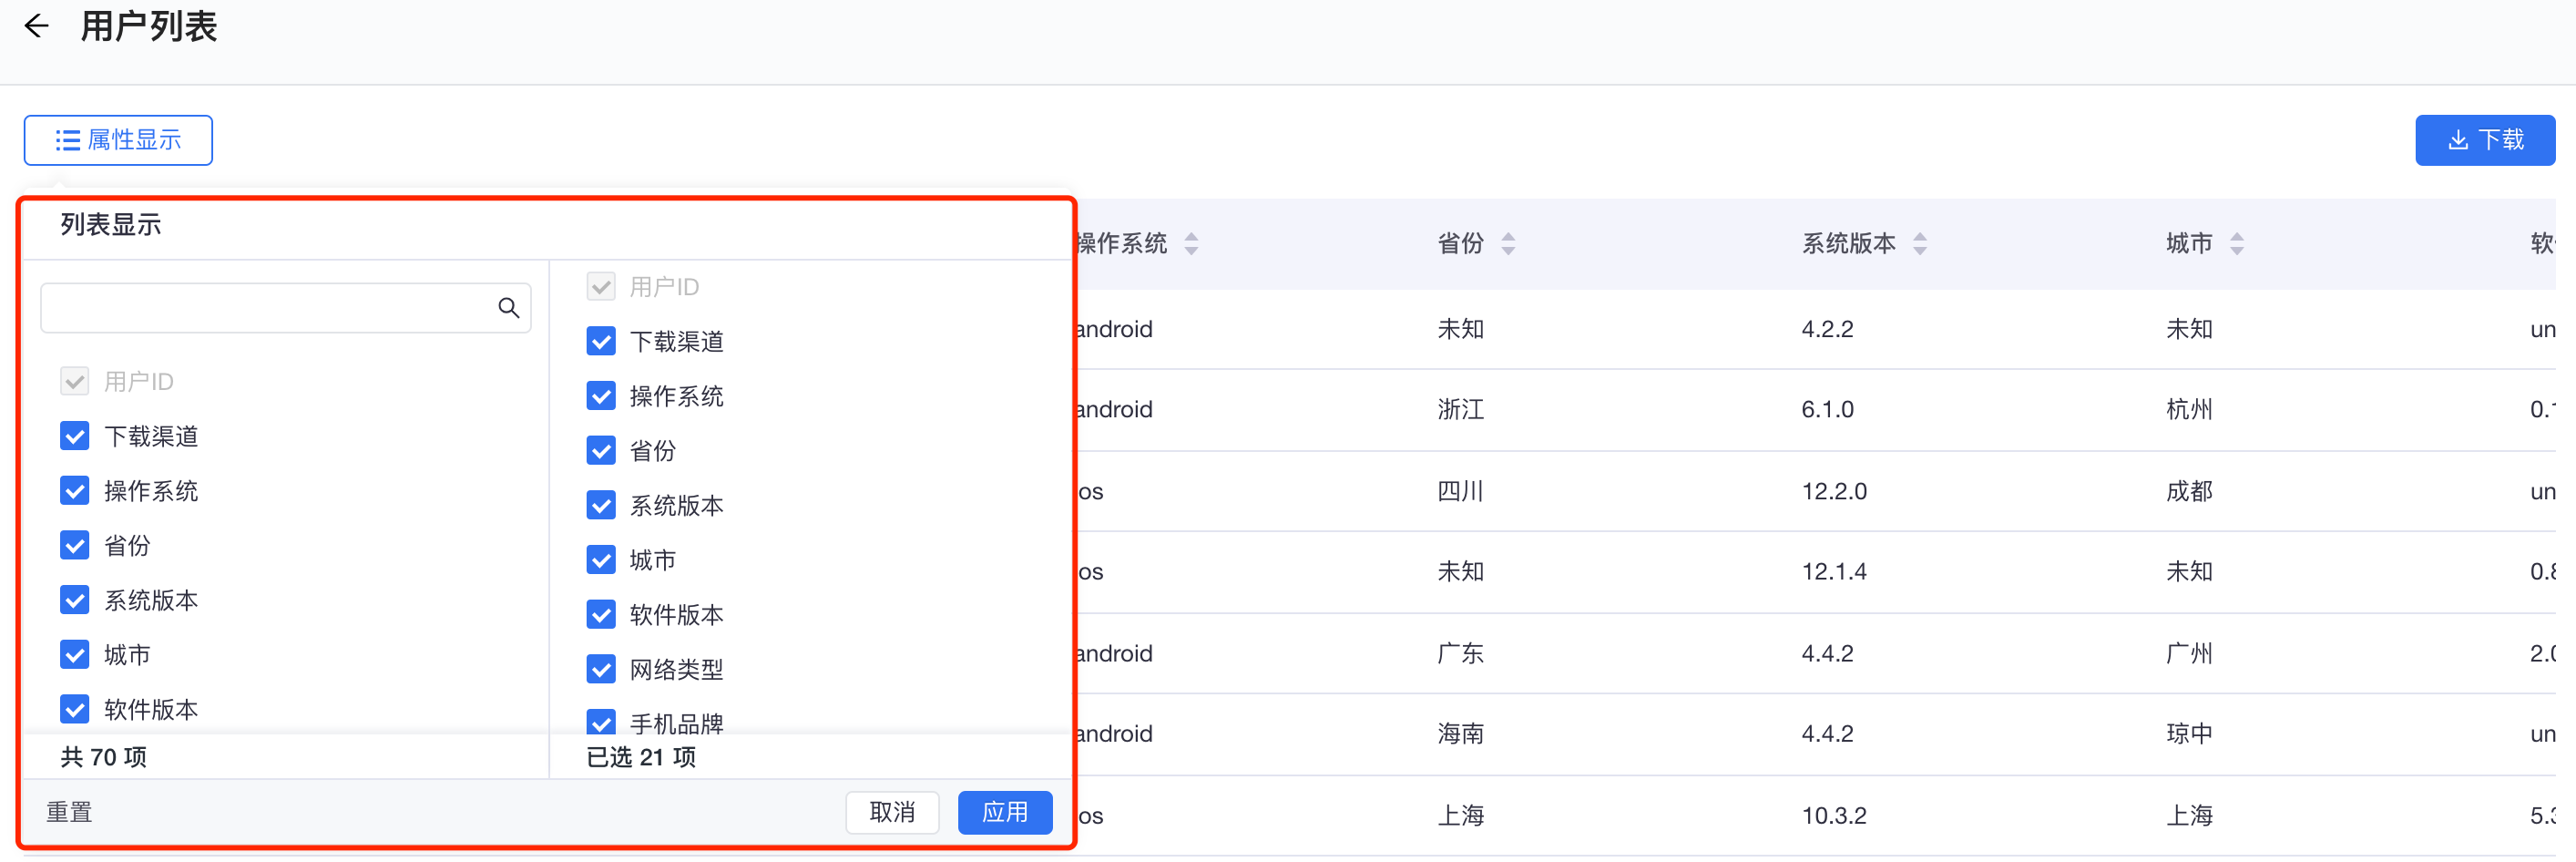Select the 琼中 city cell

2189,734
